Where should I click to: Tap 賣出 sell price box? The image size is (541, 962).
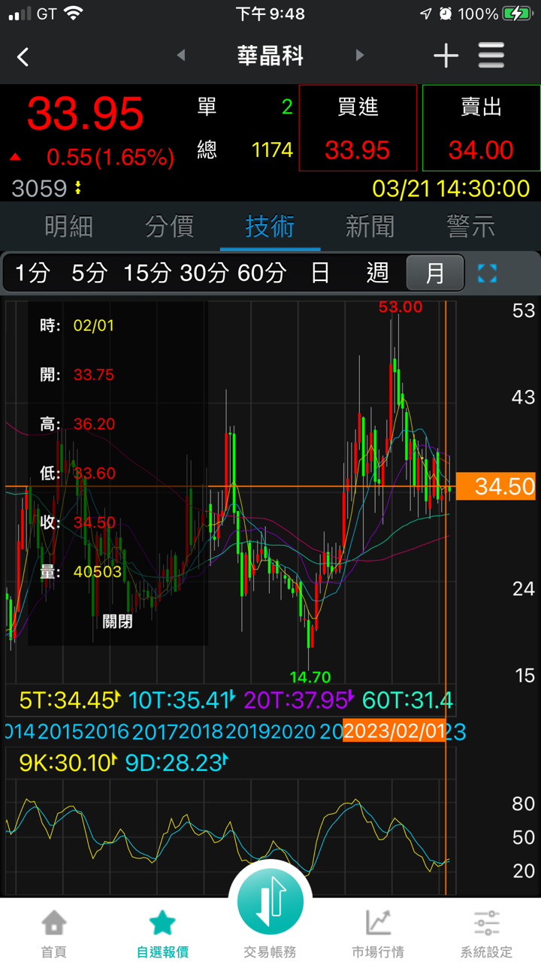(481, 128)
